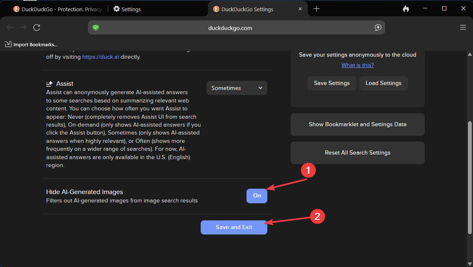Screen dimensions: 473x267
Task: Click the new tab plus icon
Action: (316, 9)
